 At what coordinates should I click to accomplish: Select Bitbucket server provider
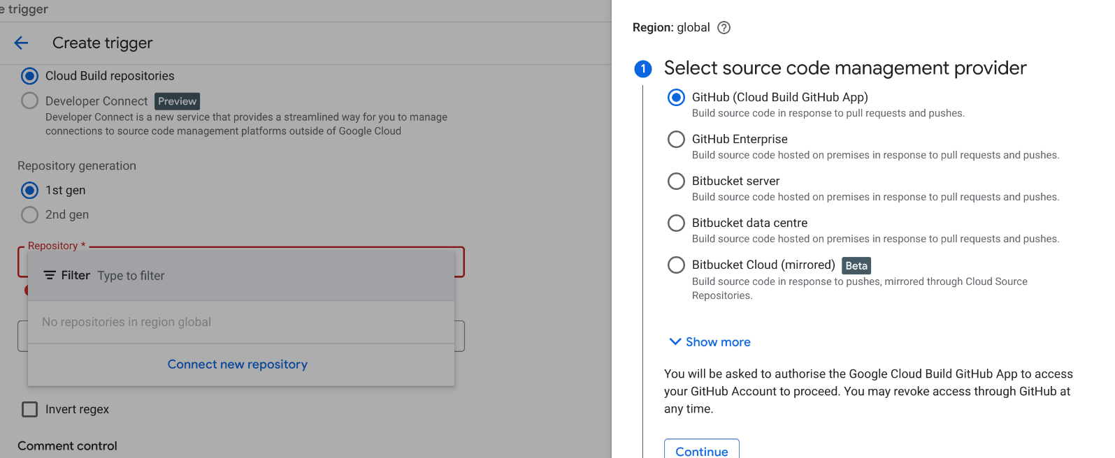676,181
